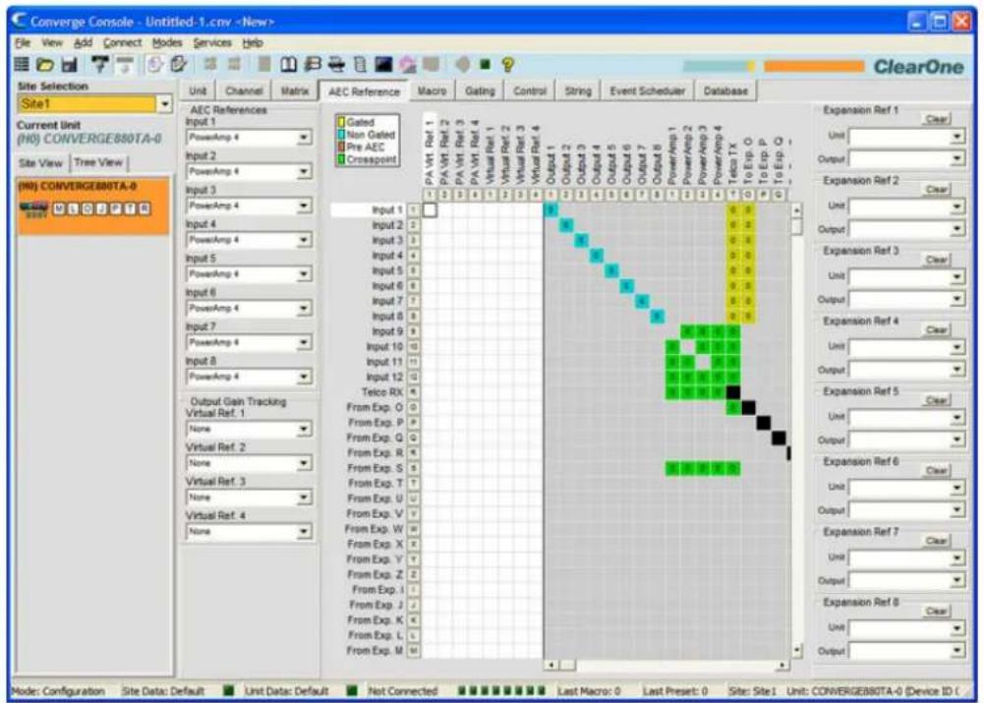Open the Virtual Ref. 4 gain tracking dropdown
The width and height of the screenshot is (984, 703).
[x=304, y=532]
